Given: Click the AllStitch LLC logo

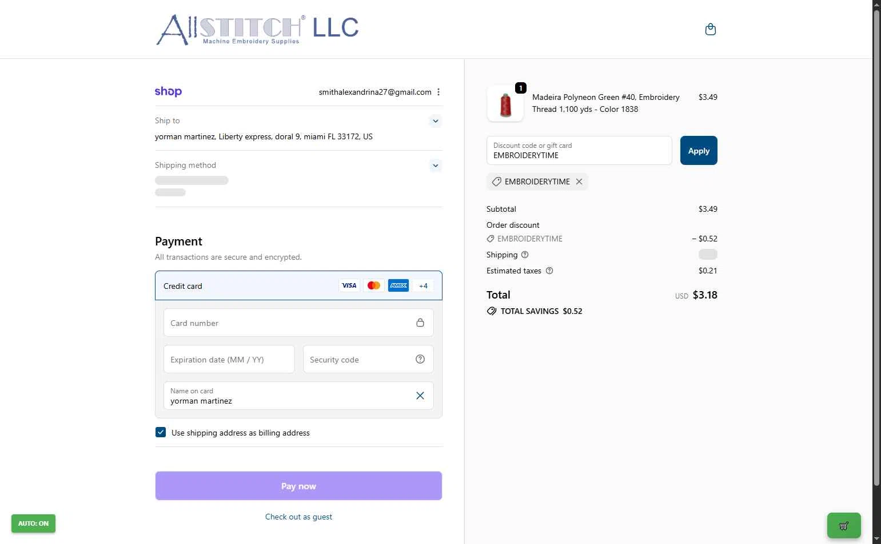Looking at the screenshot, I should tap(257, 30).
